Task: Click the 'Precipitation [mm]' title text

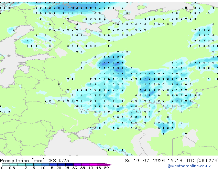Action: [22, 161]
